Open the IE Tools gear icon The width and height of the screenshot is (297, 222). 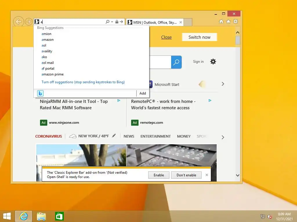point(236,21)
